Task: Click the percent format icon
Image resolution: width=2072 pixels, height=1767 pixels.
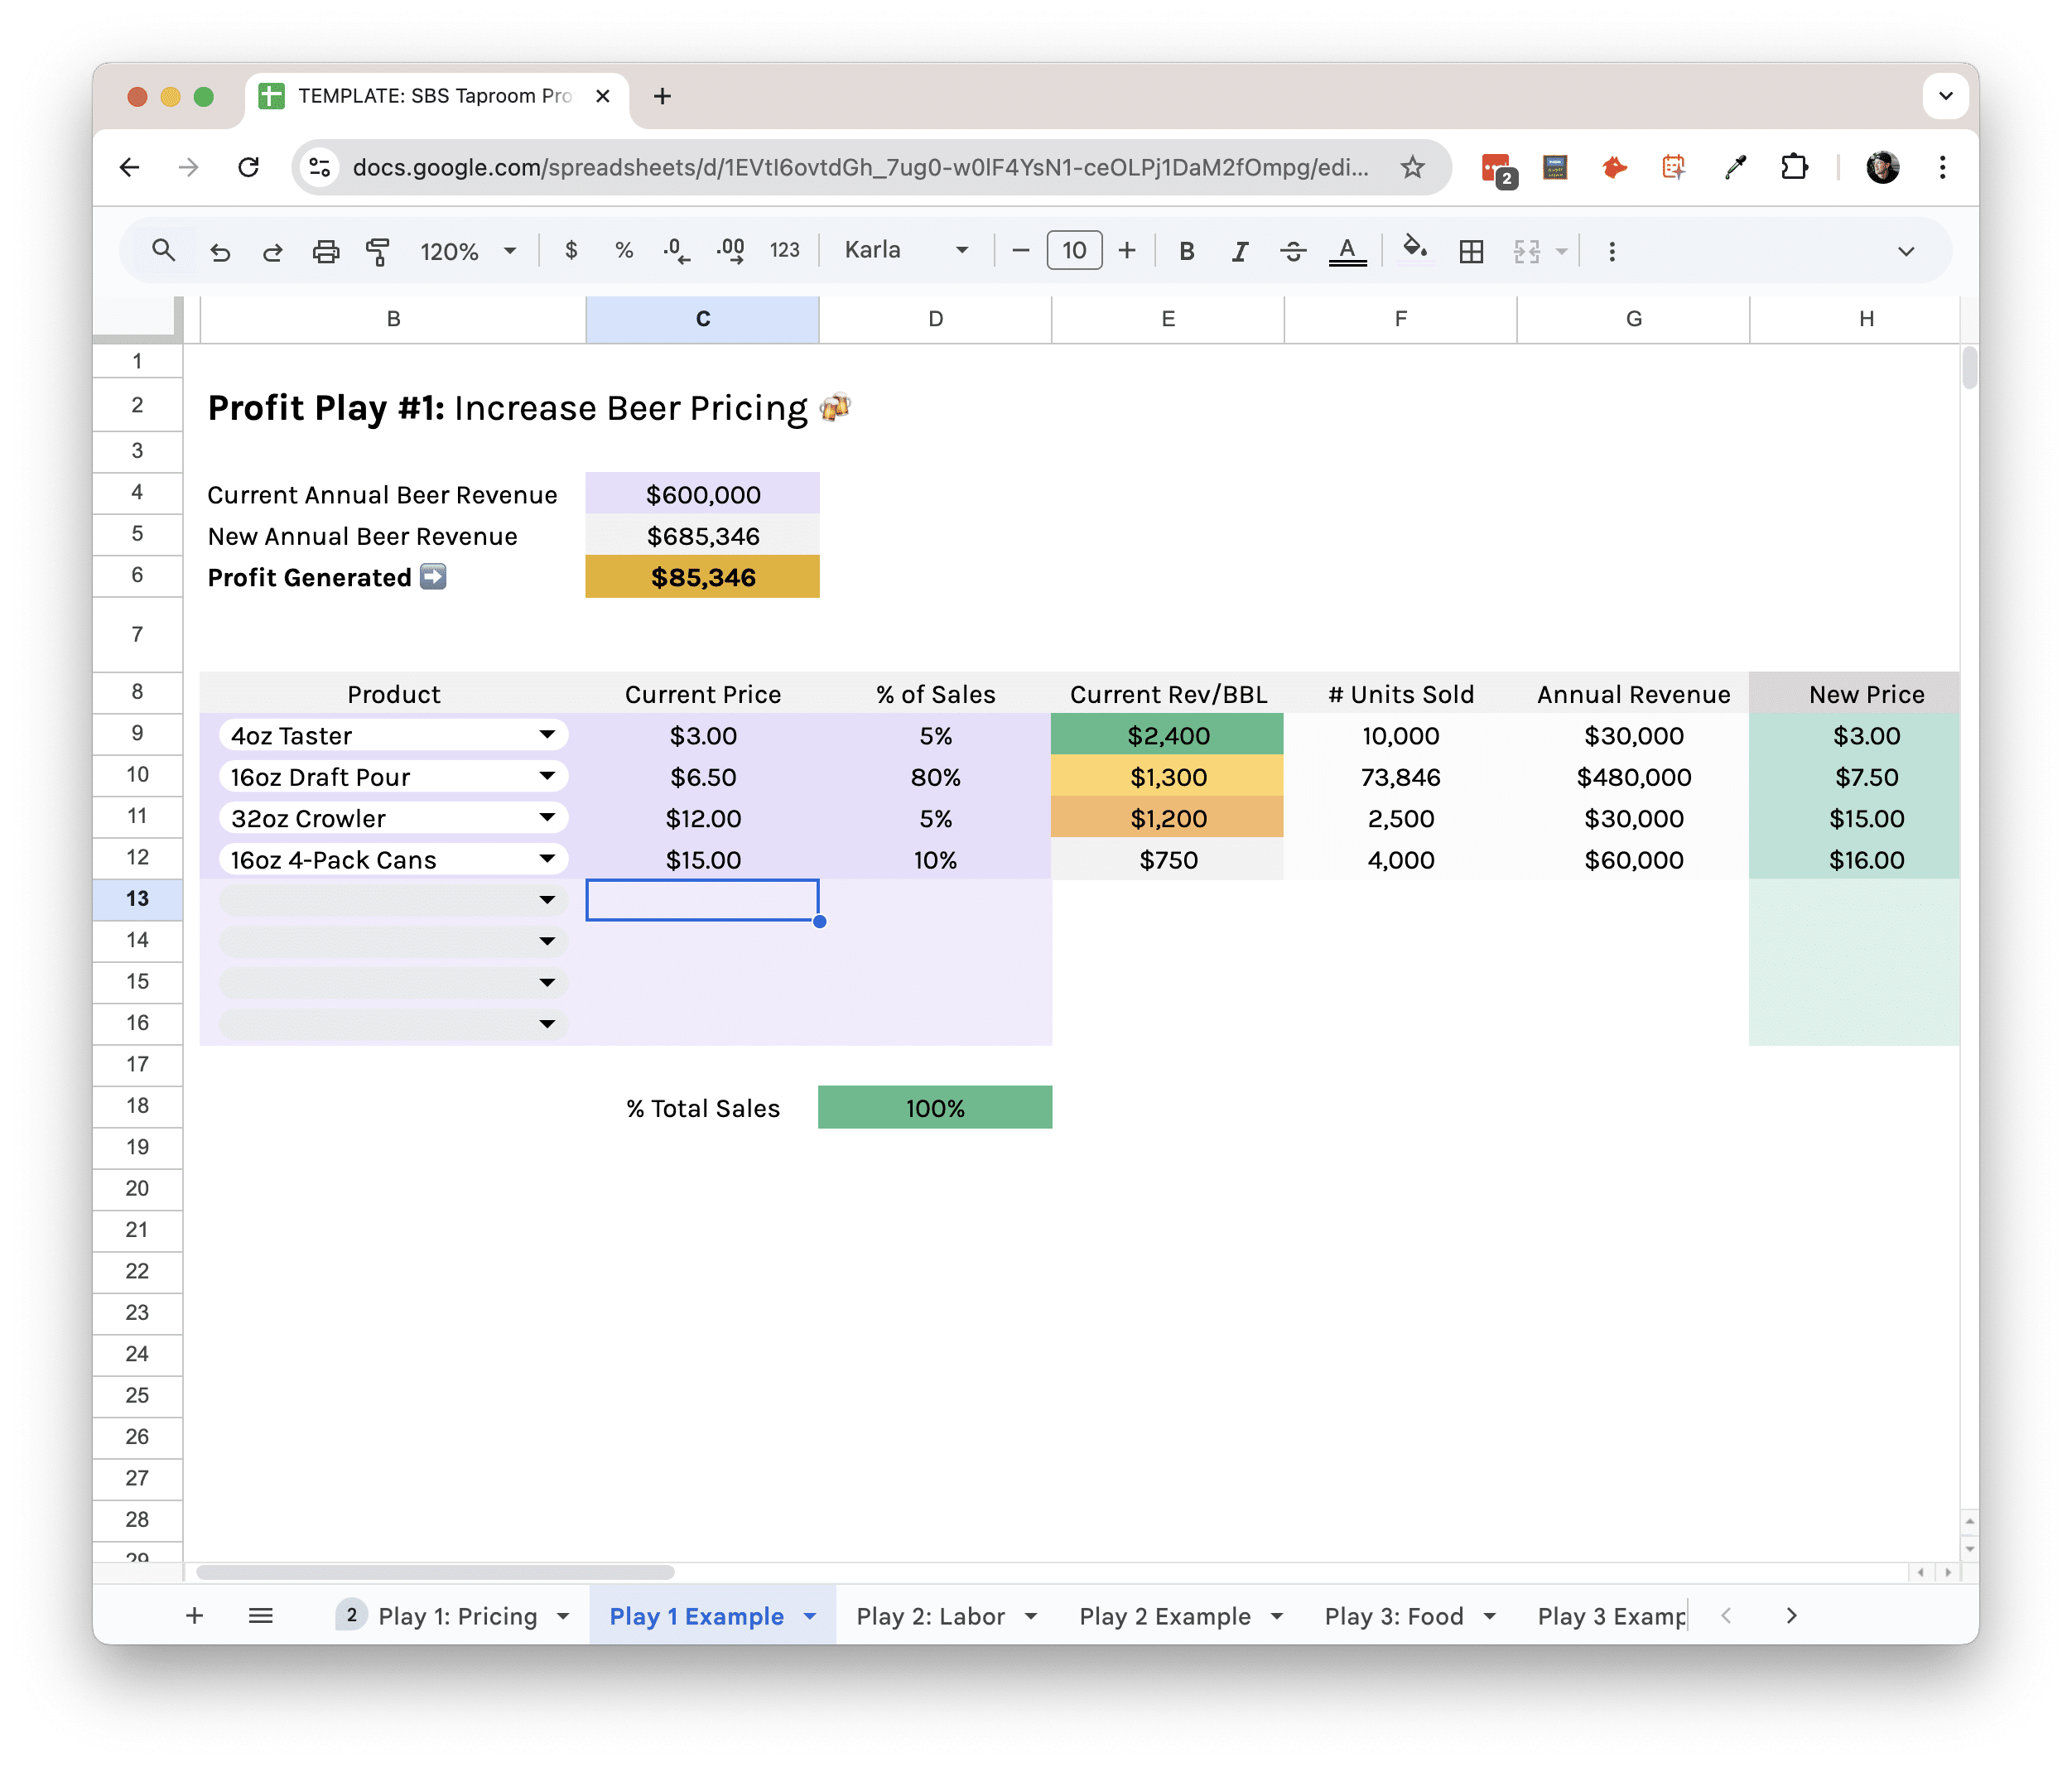Action: point(624,250)
